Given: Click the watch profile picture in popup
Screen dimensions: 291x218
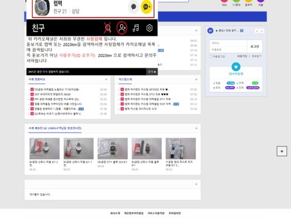Looking at the screenshot, I should point(42,7).
